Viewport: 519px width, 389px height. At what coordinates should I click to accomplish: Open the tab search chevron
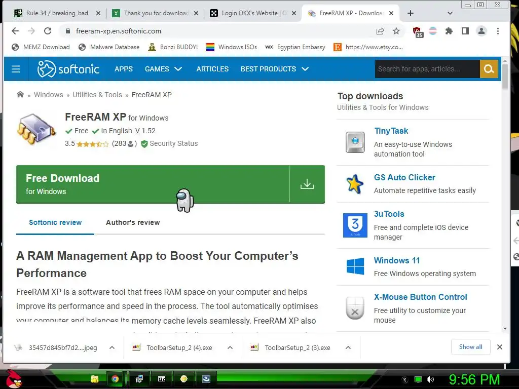[450, 13]
